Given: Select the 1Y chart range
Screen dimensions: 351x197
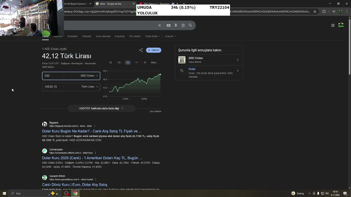Looking at the screenshot, I should pos(137,63).
